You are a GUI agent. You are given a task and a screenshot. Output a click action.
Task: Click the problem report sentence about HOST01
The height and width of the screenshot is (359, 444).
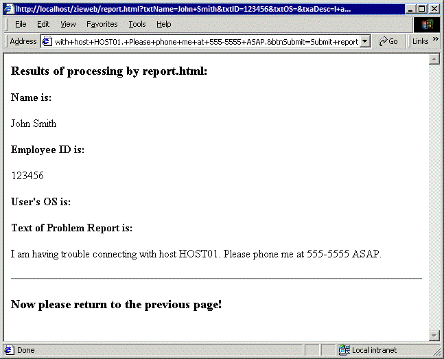tap(196, 254)
